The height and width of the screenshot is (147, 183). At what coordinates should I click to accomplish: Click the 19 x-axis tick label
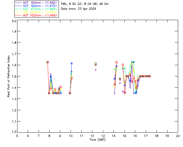point(167,136)
